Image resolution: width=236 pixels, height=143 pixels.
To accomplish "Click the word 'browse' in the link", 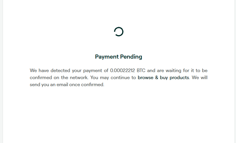I will point(145,78).
